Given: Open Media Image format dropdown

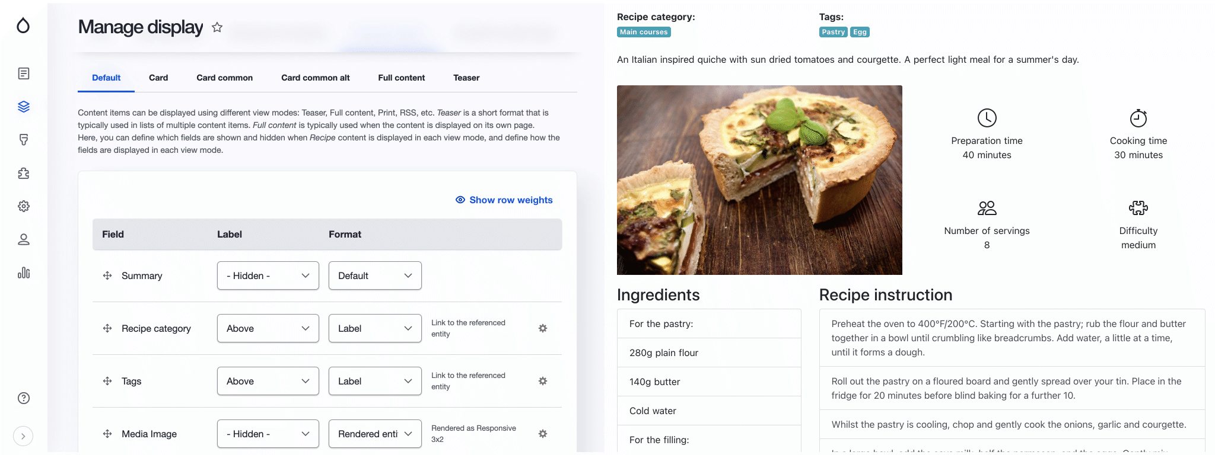Looking at the screenshot, I should pyautogui.click(x=375, y=434).
